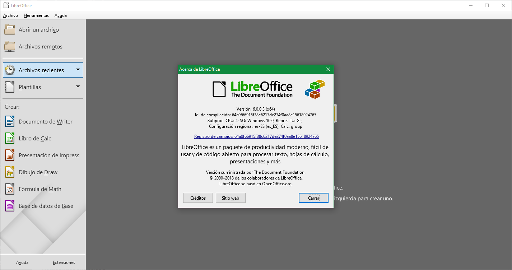Open the Archivo menu
Viewport: 512px width, 270px height.
pos(10,15)
